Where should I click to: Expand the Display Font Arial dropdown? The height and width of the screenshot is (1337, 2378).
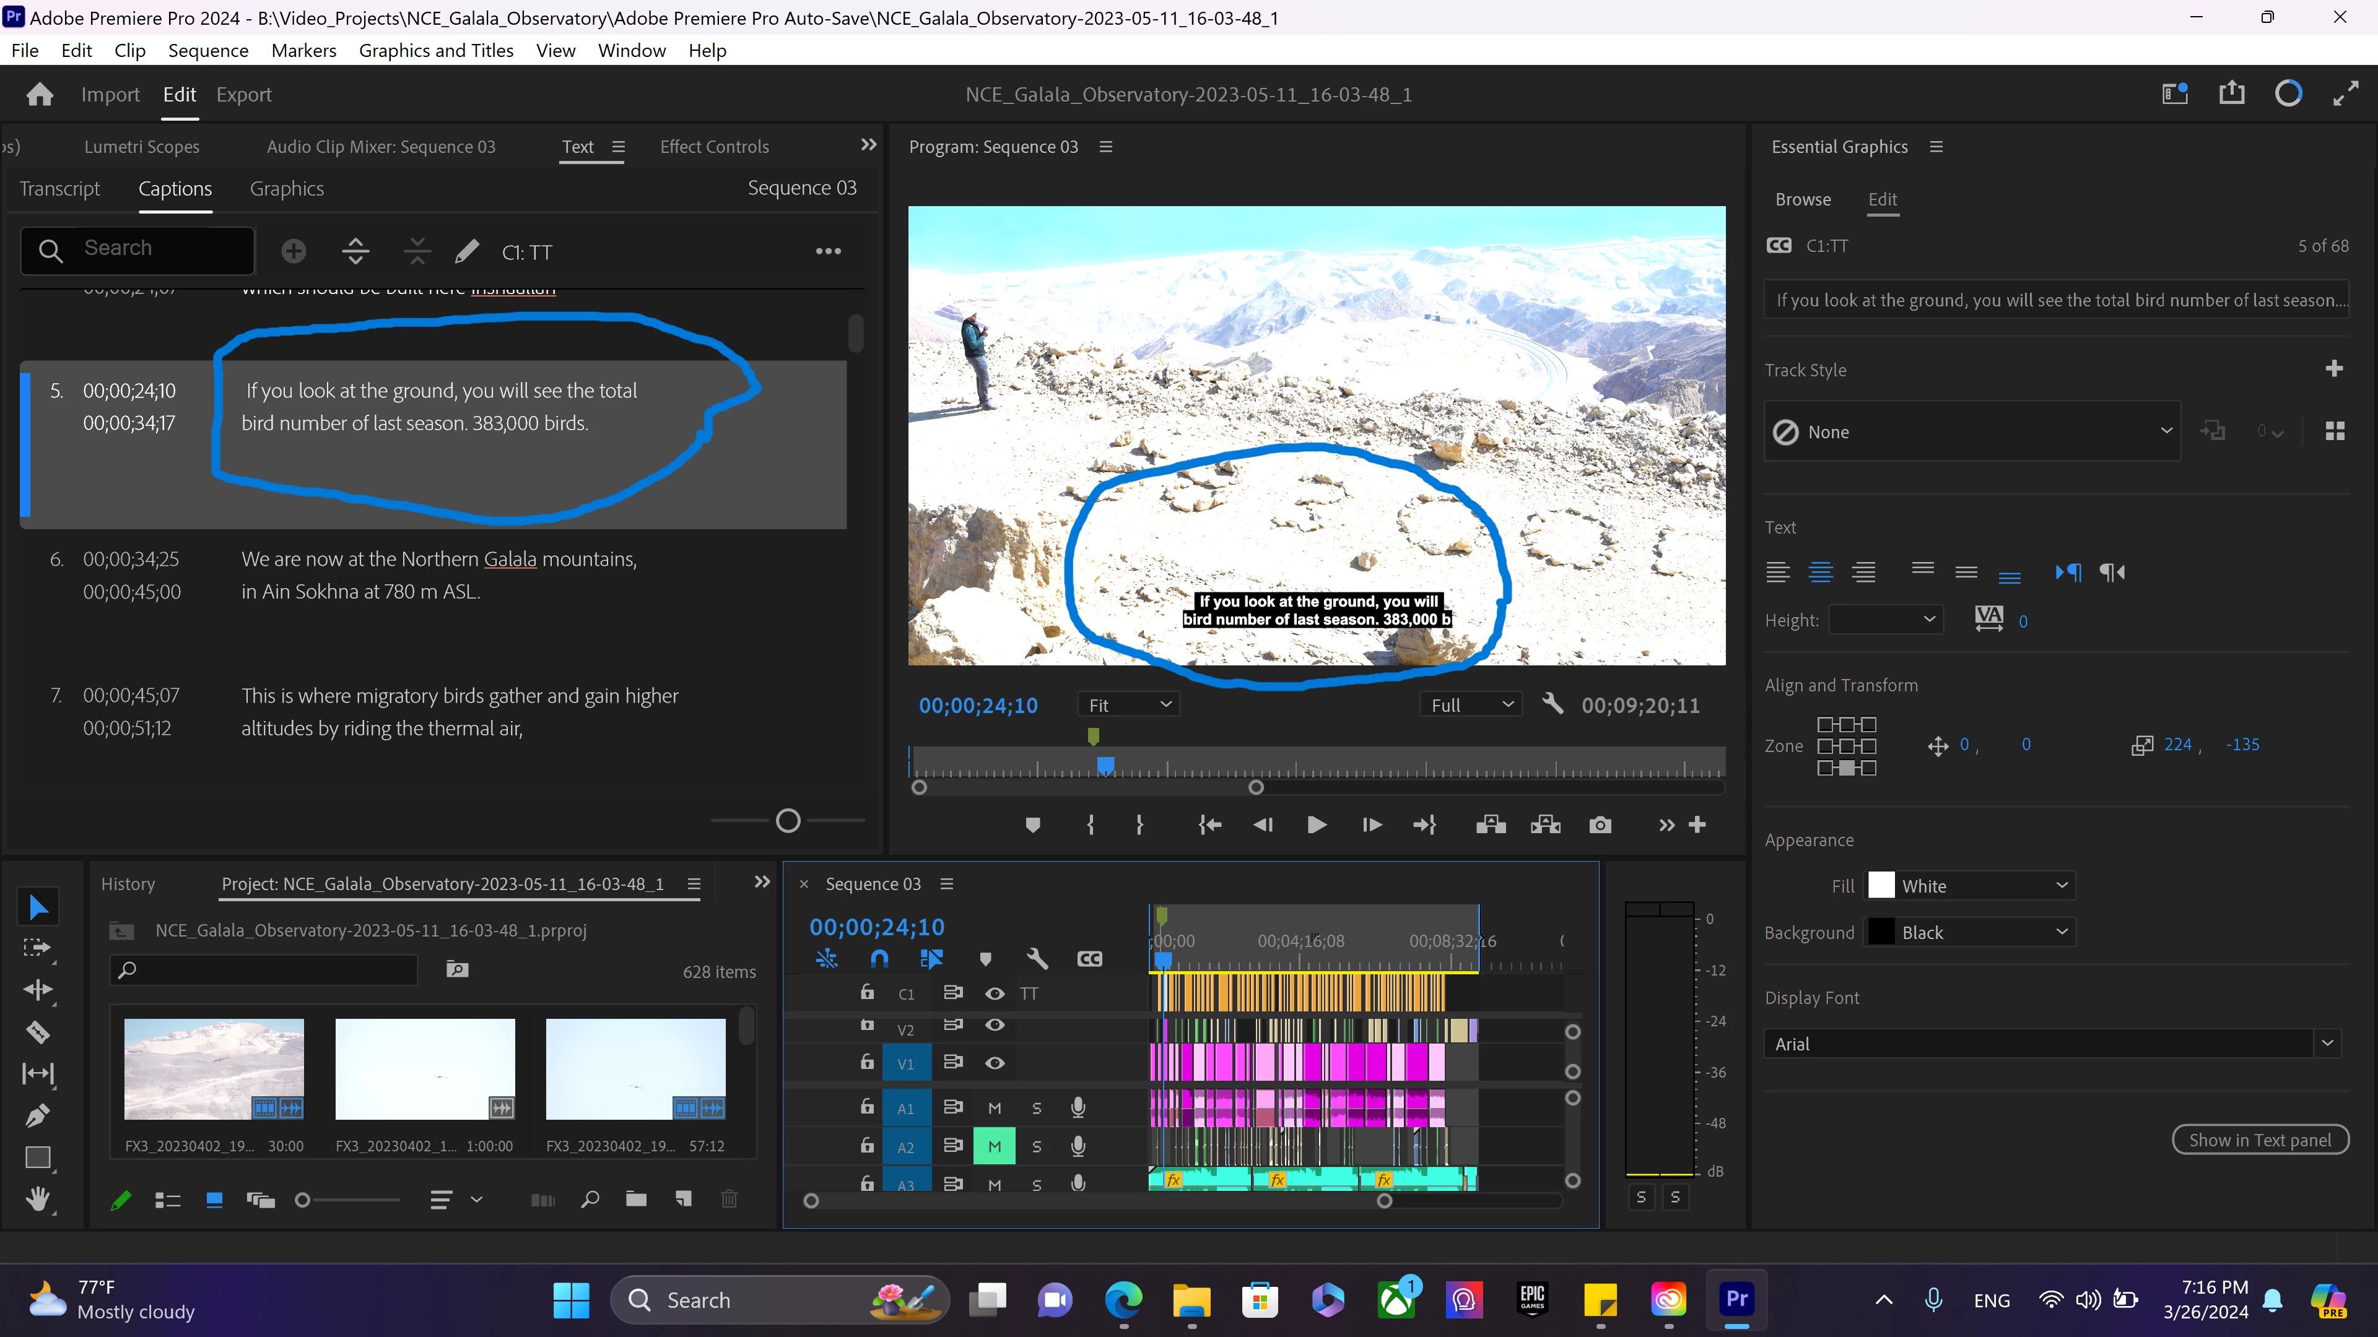click(2327, 1044)
